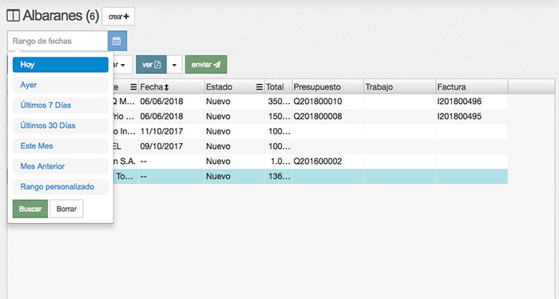Open the column menu icon beside Fecha
The width and height of the screenshot is (559, 299).
click(133, 86)
